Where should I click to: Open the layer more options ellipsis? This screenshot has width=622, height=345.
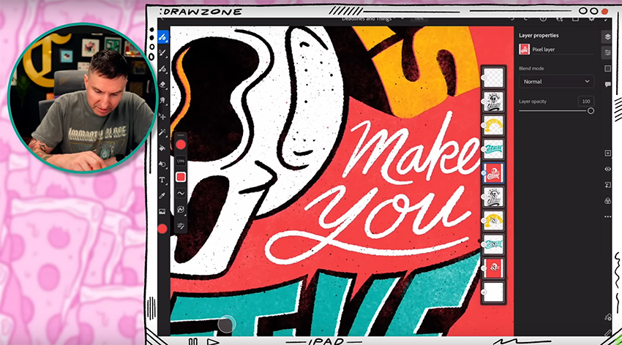point(607,216)
